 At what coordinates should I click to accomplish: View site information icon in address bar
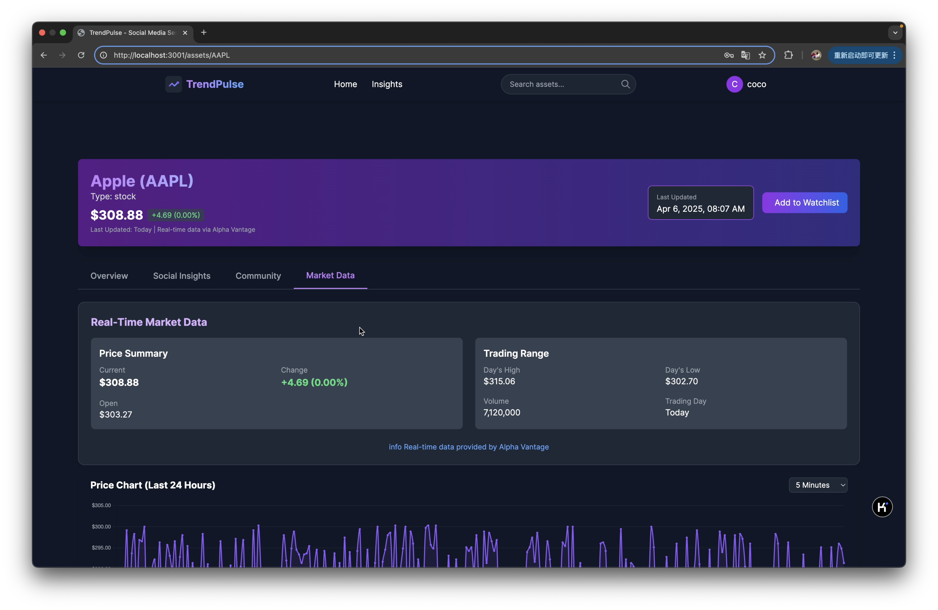click(x=104, y=55)
